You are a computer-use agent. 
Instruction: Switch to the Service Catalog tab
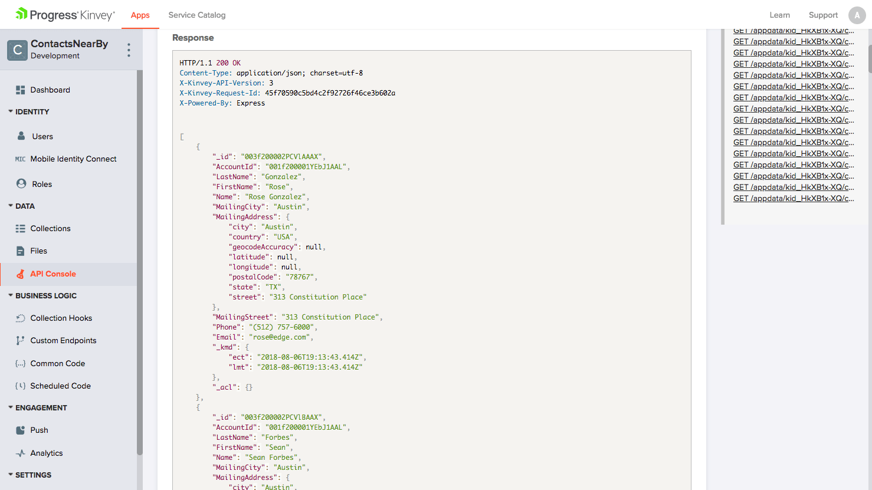point(197,15)
